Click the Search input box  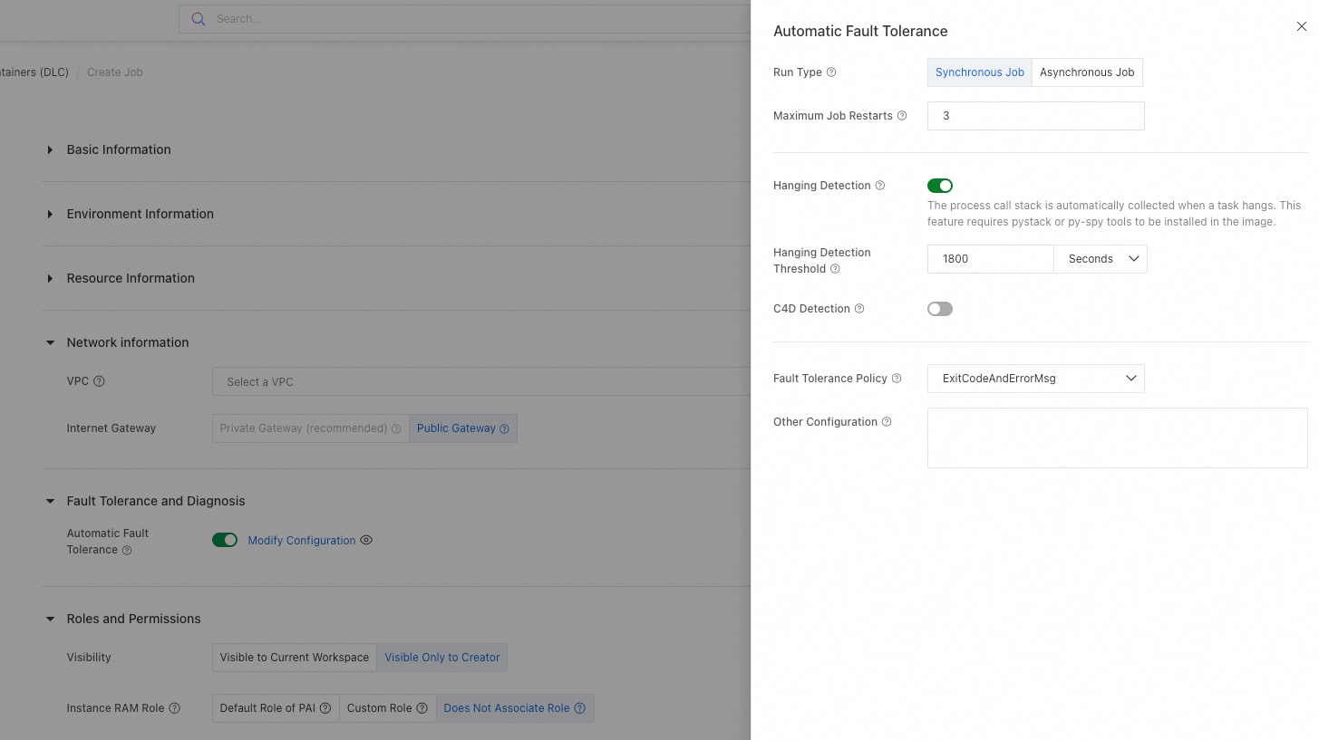point(464,19)
